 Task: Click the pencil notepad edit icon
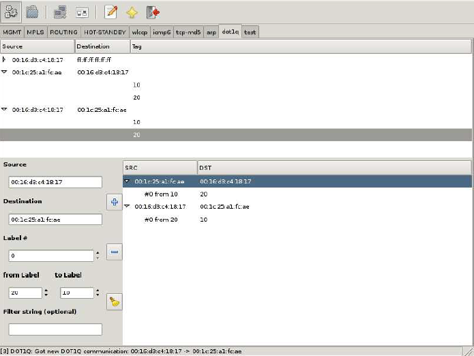point(111,12)
